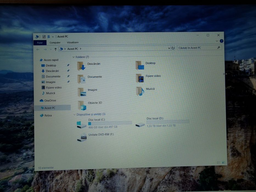Open Customize Quick Access Toolbar dropdown
Viewport: 256px width, 192px height.
tap(53, 37)
